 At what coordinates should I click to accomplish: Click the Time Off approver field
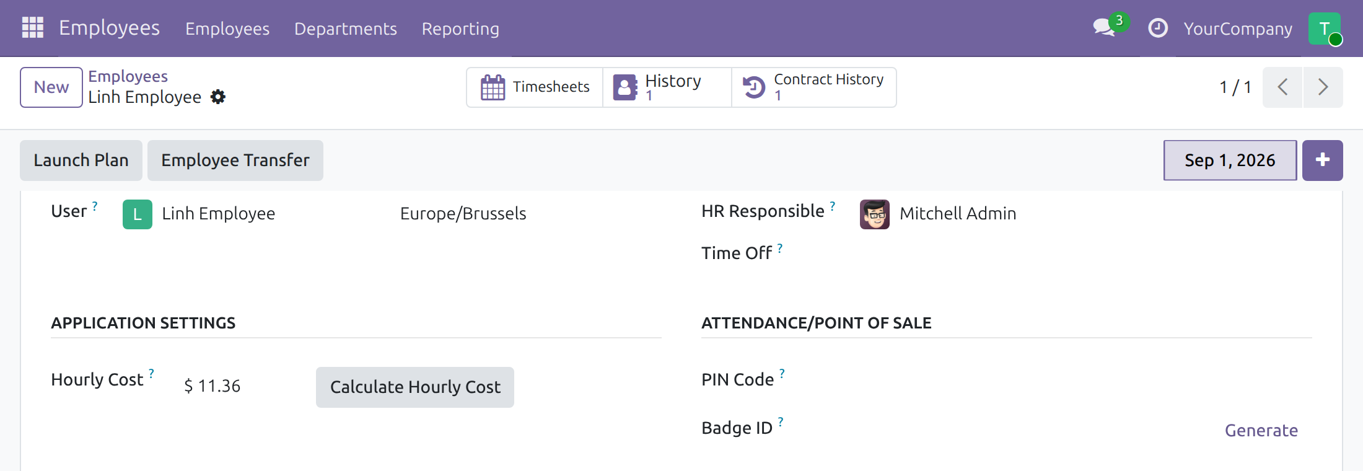(x=1085, y=255)
